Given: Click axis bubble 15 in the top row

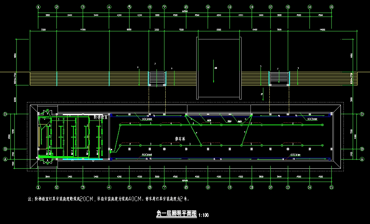Looking at the screenshot, I should pos(331,7).
